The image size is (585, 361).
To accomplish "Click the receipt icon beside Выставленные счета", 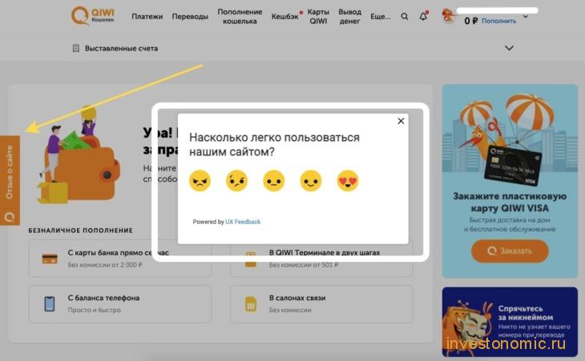I will pyautogui.click(x=76, y=49).
